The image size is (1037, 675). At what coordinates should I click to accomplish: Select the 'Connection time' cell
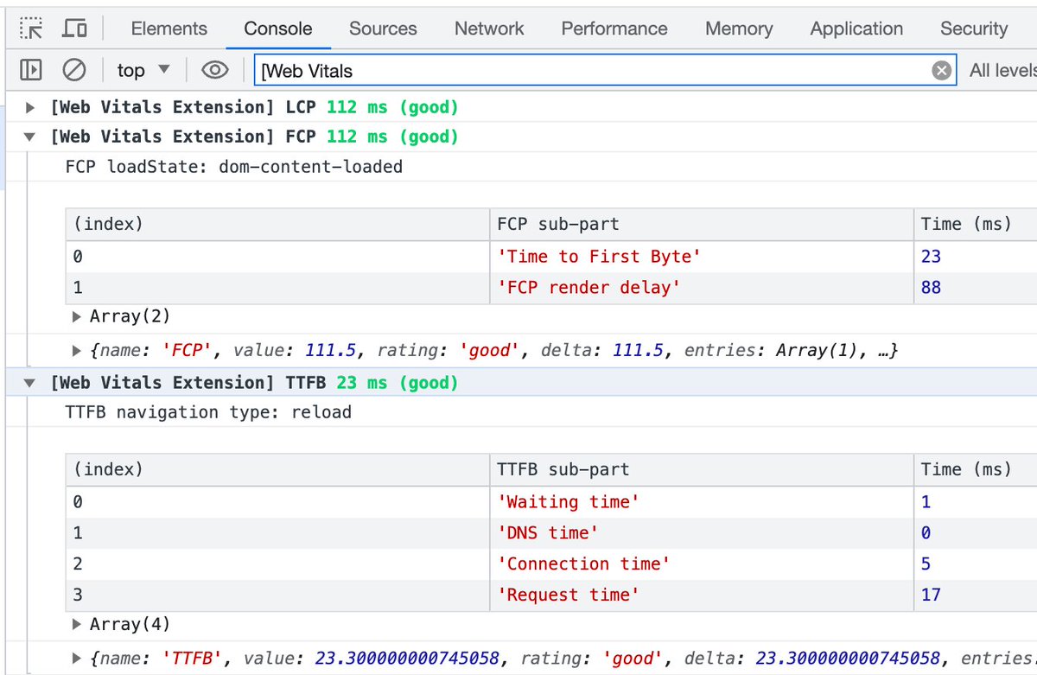(x=701, y=564)
